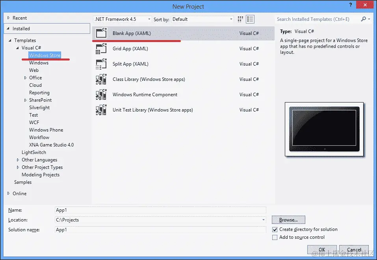Image resolution: width=377 pixels, height=260 pixels.
Task: Close the New Project dialog
Action: pos(365,5)
